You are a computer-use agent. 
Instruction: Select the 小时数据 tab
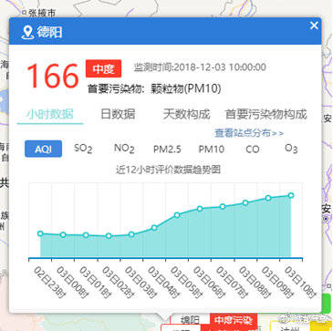coord(50,115)
